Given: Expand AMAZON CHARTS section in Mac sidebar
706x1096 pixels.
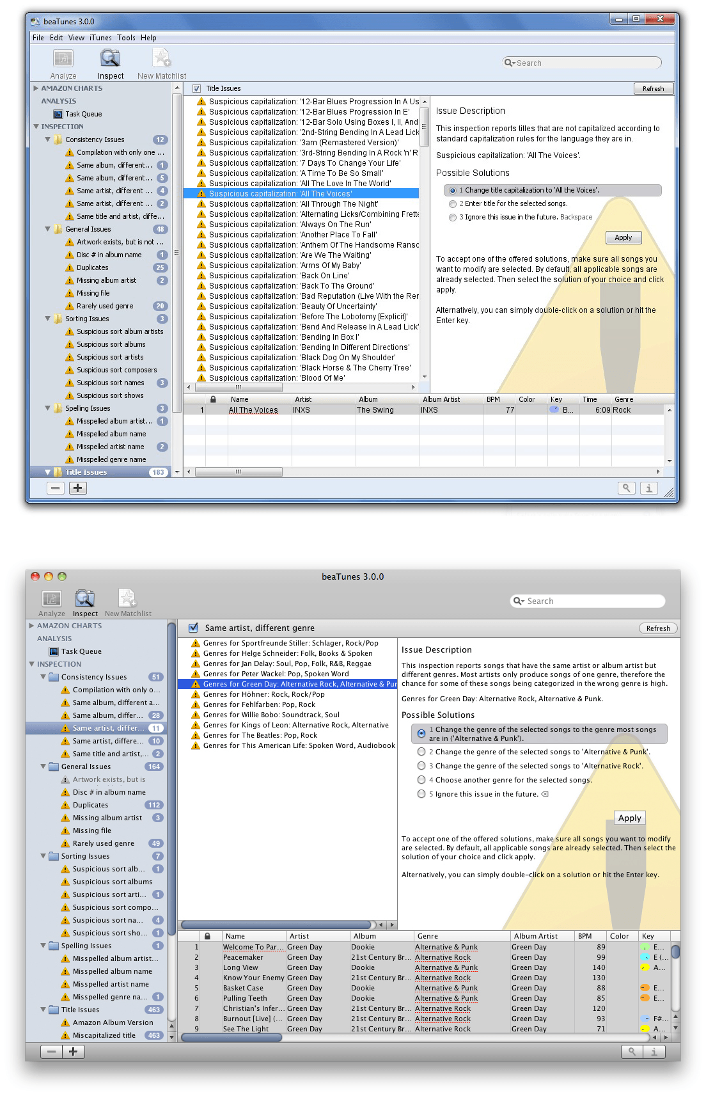Looking at the screenshot, I should 31,626.
